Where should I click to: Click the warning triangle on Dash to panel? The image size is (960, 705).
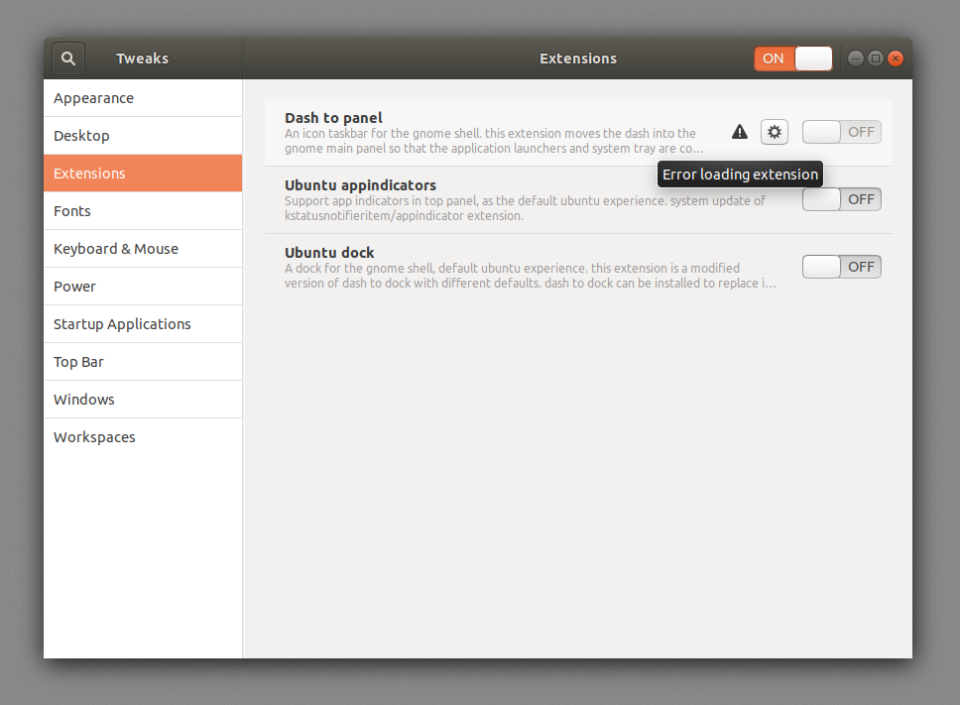pyautogui.click(x=740, y=132)
